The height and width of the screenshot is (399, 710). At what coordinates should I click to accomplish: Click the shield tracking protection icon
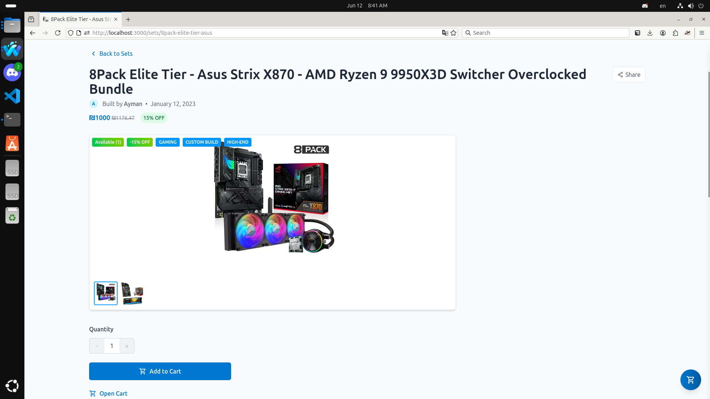(71, 33)
